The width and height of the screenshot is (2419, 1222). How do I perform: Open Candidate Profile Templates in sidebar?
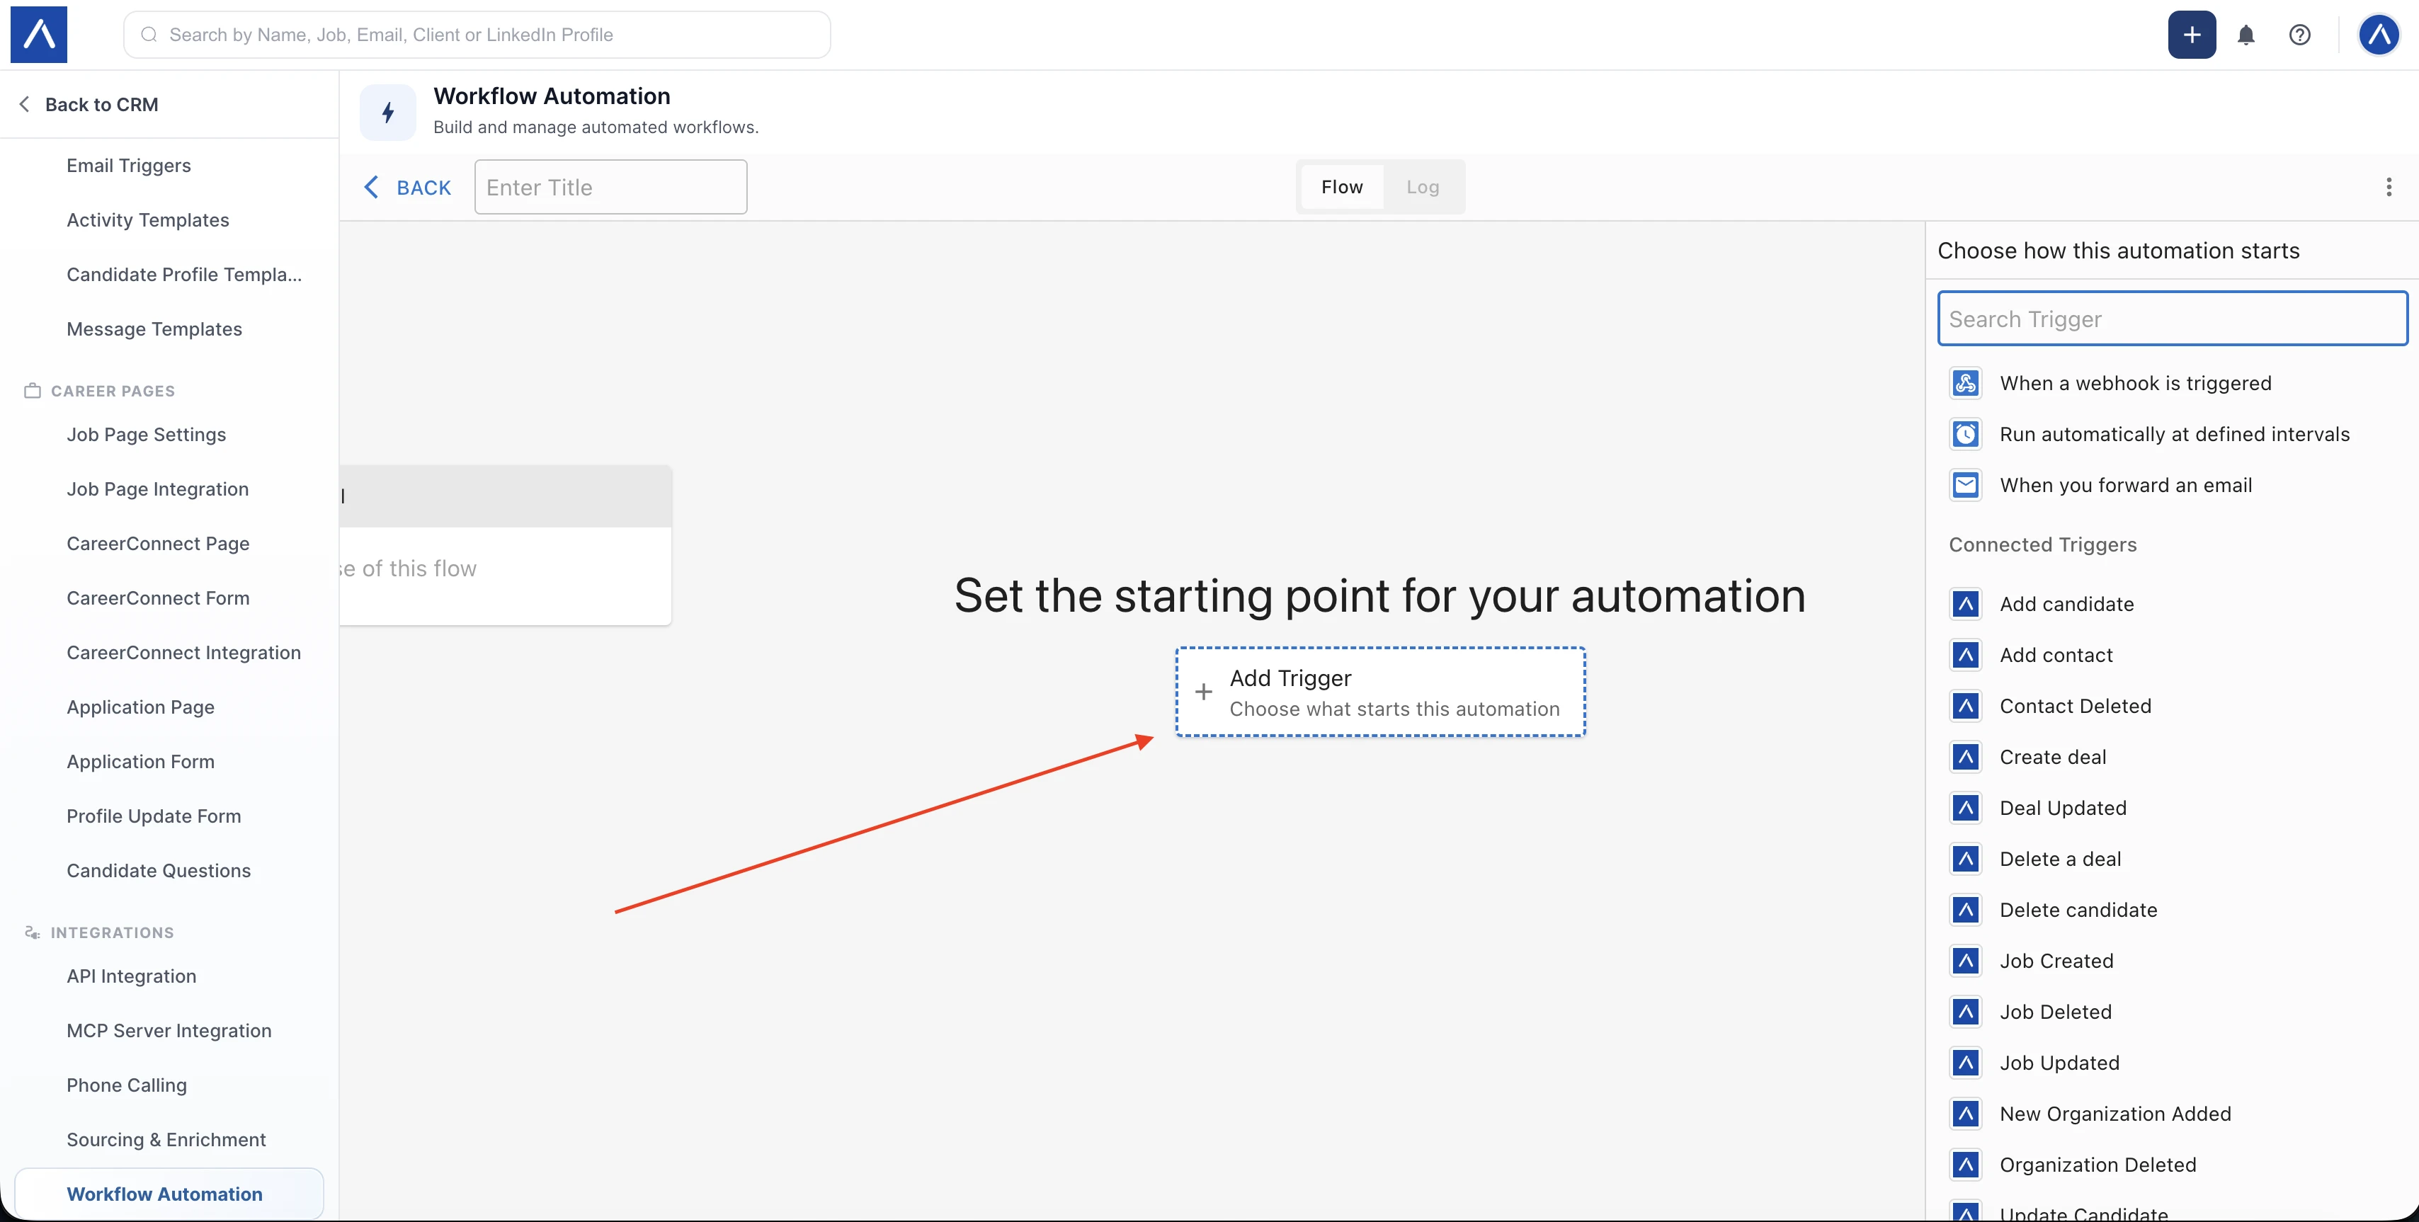[x=184, y=274]
